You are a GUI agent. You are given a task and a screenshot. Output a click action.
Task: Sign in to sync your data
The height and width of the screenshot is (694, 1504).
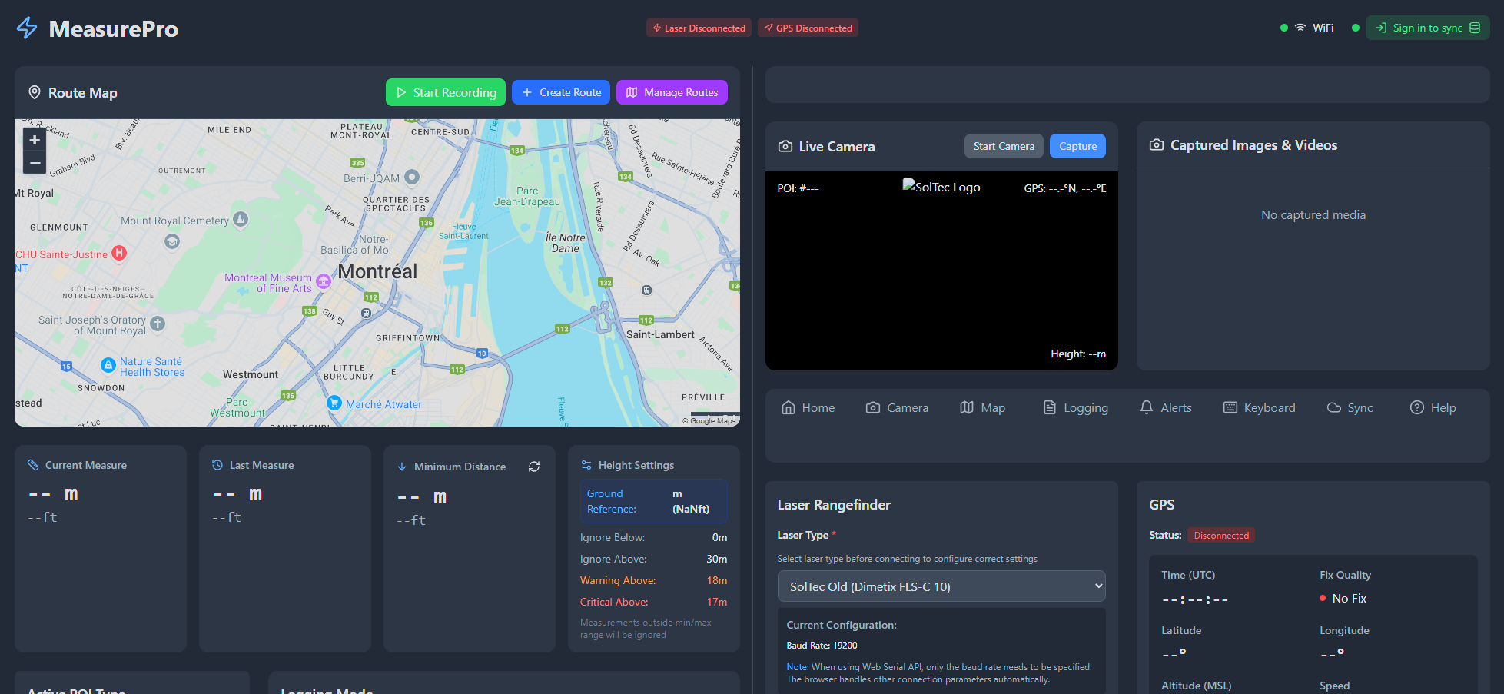coord(1427,28)
